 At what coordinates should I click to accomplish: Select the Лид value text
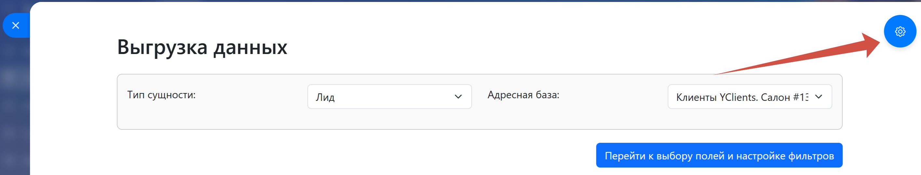(325, 97)
